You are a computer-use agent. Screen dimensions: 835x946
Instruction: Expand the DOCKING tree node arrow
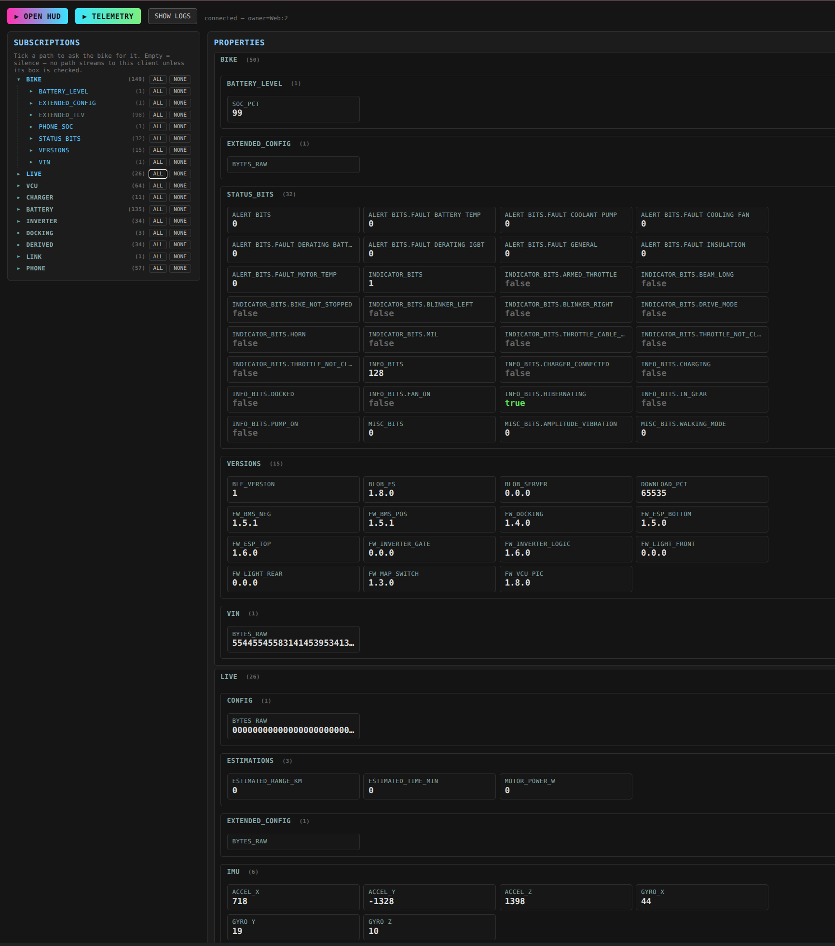click(x=19, y=233)
